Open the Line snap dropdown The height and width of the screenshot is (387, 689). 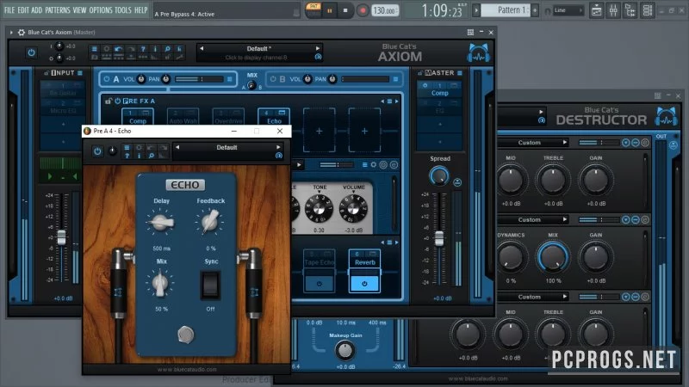click(x=568, y=10)
